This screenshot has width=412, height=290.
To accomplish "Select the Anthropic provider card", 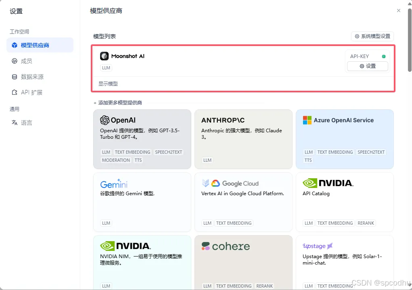I will pos(243,139).
